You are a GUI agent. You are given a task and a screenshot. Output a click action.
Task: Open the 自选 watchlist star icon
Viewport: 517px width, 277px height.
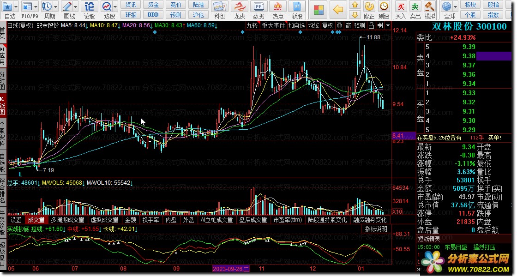tap(7, 6)
